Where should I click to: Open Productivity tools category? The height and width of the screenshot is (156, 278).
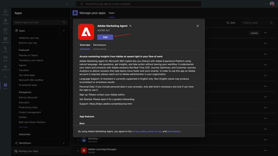click(x=28, y=107)
